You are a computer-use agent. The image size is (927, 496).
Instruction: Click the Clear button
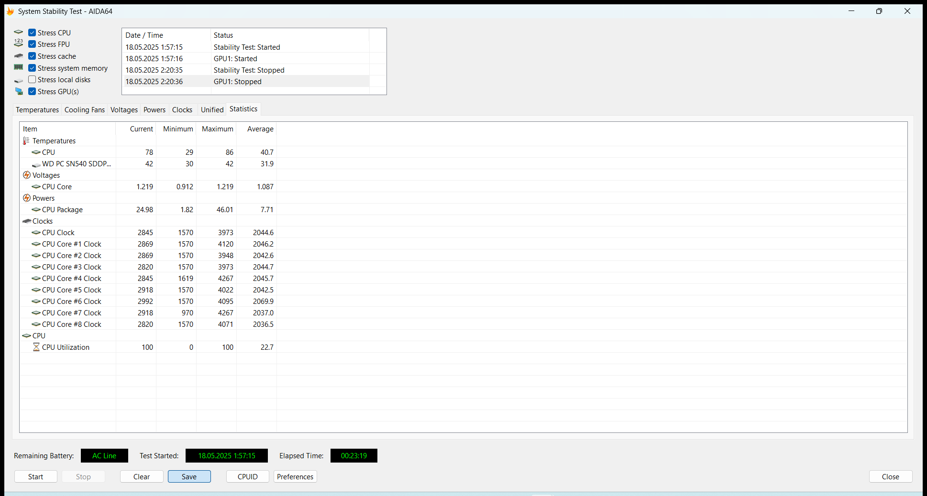click(x=142, y=476)
